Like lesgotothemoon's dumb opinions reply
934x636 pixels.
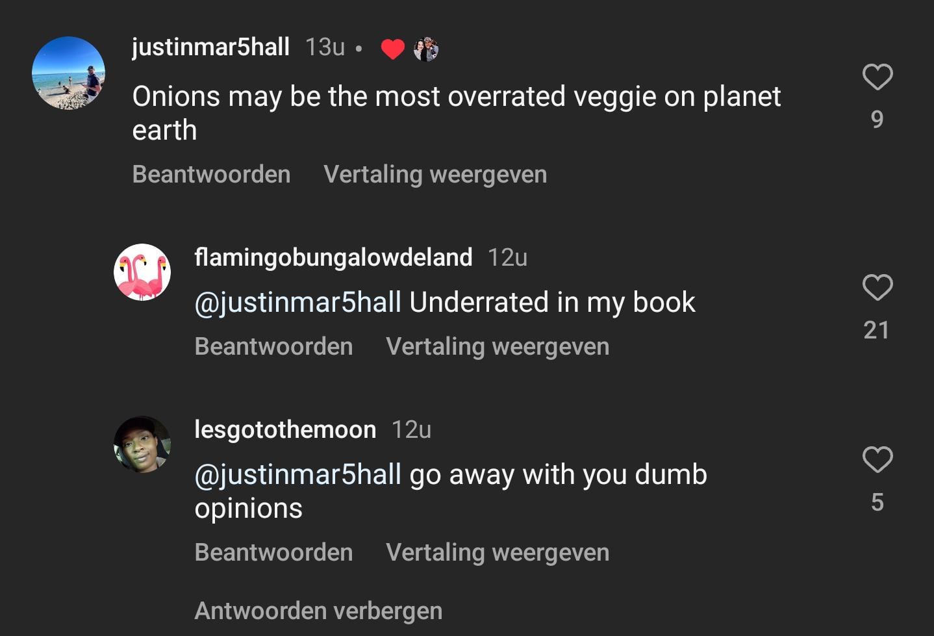point(877,459)
